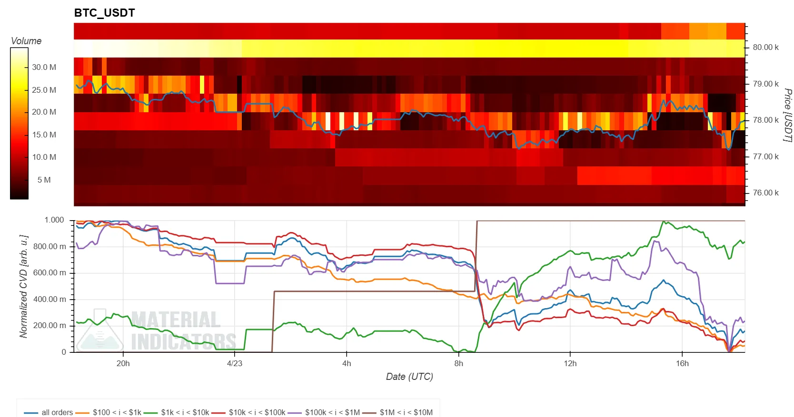Click the 1.000 tick on the CVD axis

54,220
